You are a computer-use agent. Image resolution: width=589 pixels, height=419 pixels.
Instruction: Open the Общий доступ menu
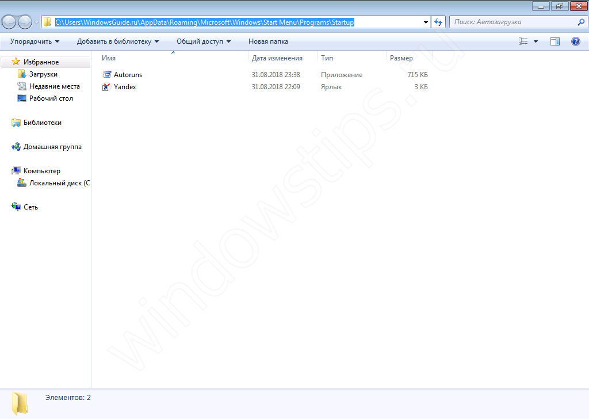[x=204, y=41]
